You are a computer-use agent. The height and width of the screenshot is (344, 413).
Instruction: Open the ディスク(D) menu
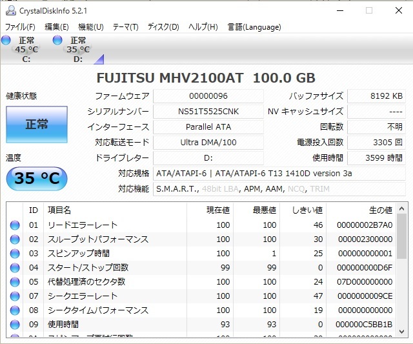[163, 27]
